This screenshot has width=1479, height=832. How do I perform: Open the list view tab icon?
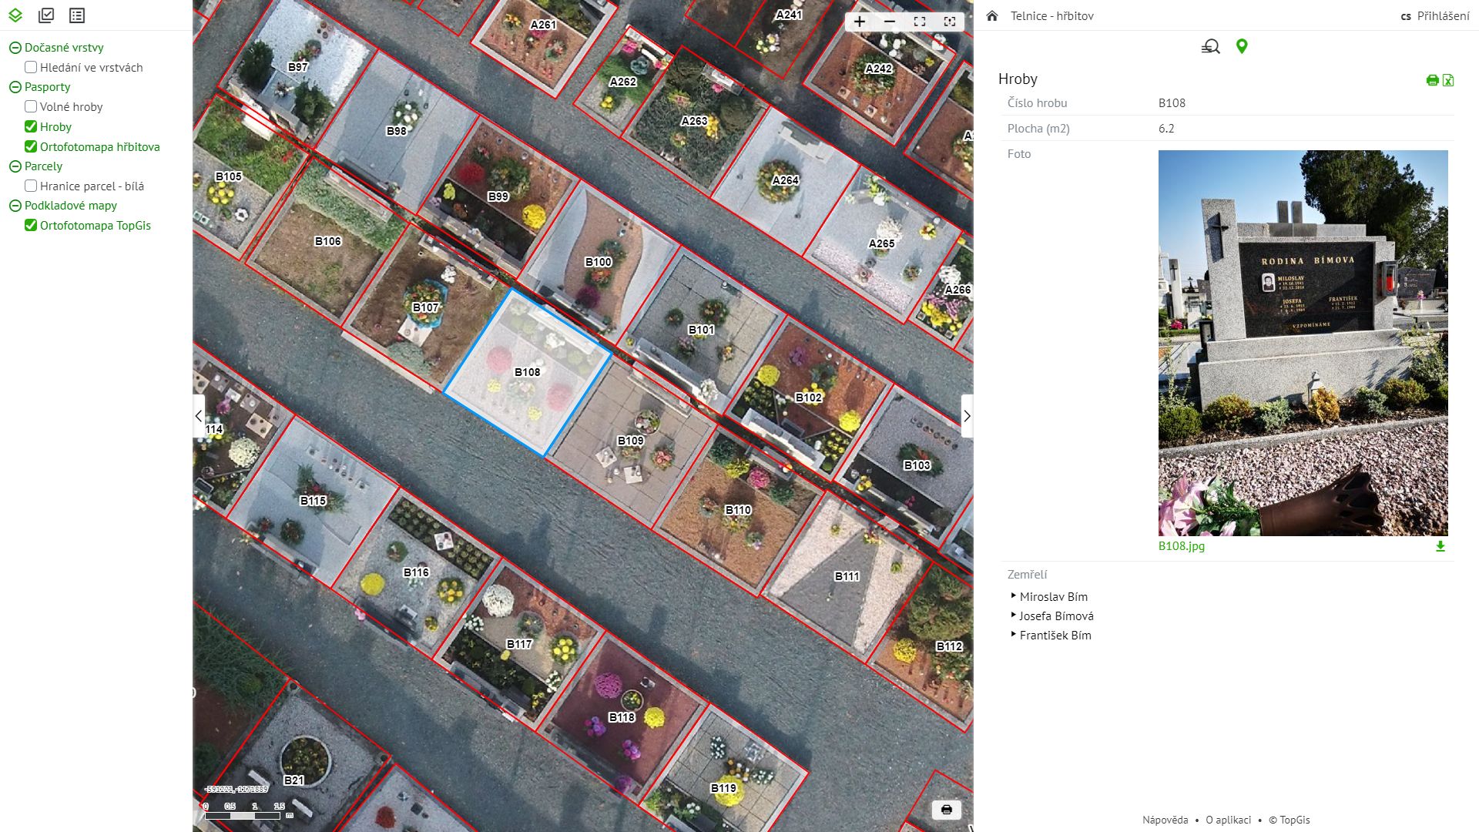tap(77, 15)
